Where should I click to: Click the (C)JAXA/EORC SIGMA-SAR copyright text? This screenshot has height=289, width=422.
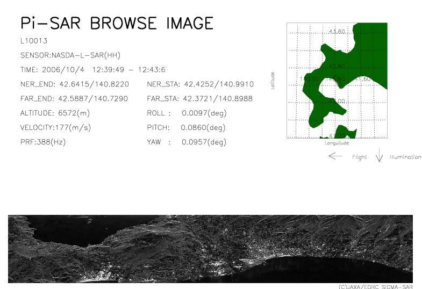pyautogui.click(x=375, y=287)
